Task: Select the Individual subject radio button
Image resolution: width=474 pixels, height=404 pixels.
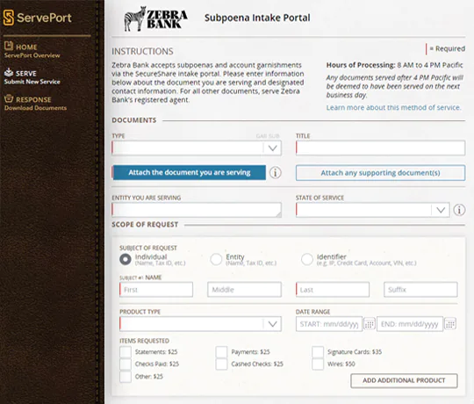Action: point(126,259)
